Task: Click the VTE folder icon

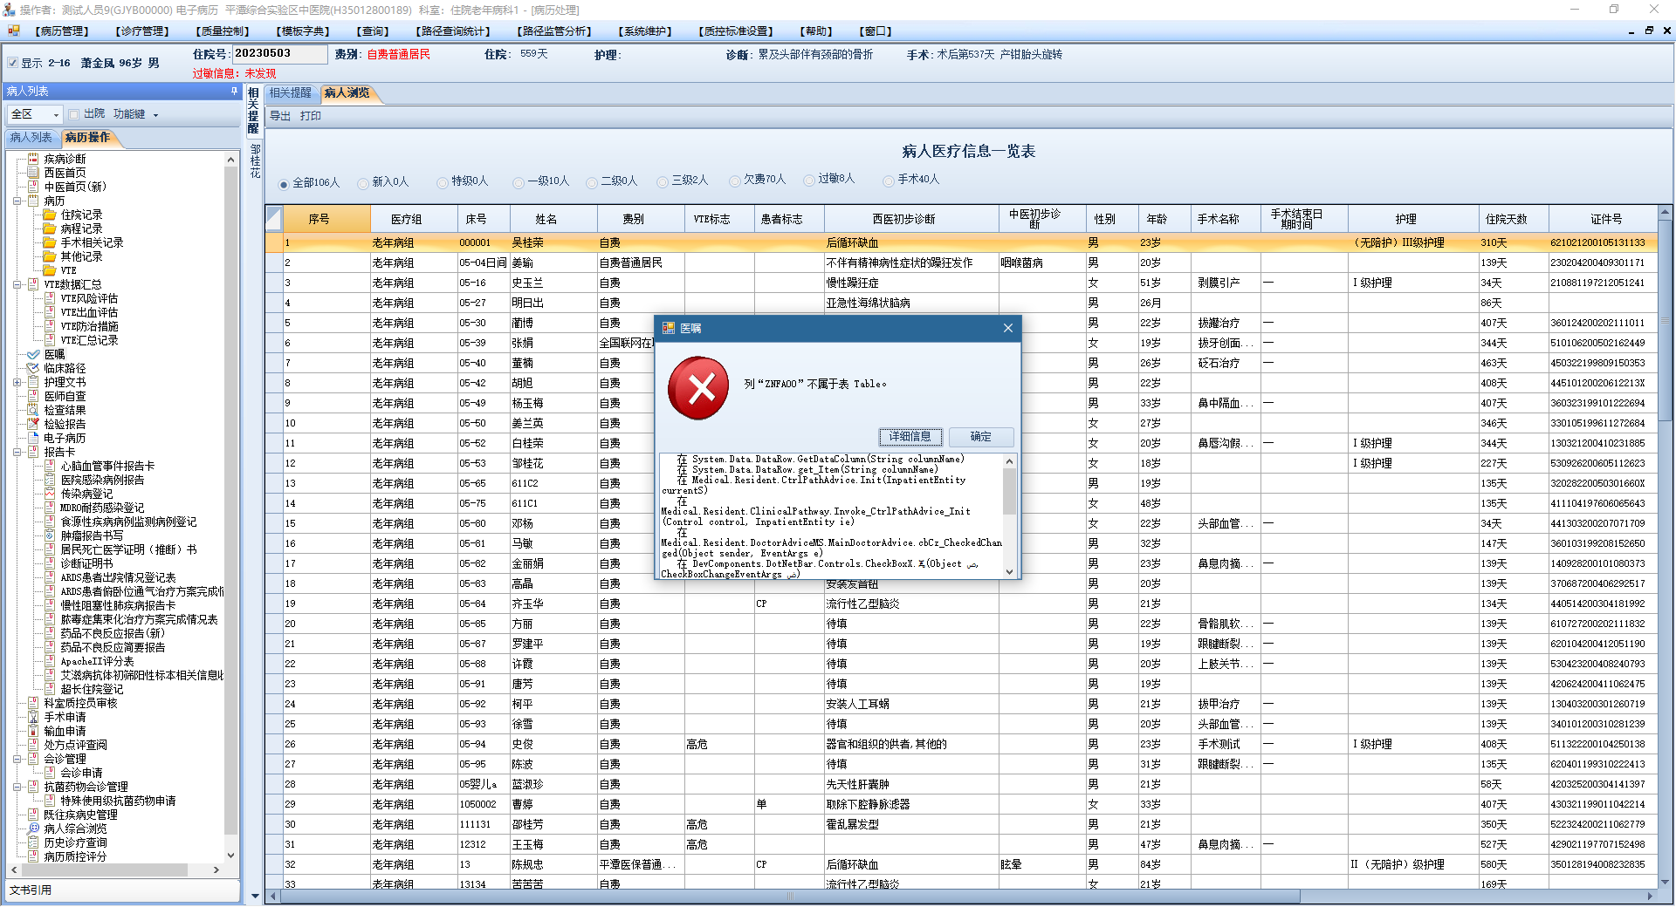Action: [x=50, y=270]
